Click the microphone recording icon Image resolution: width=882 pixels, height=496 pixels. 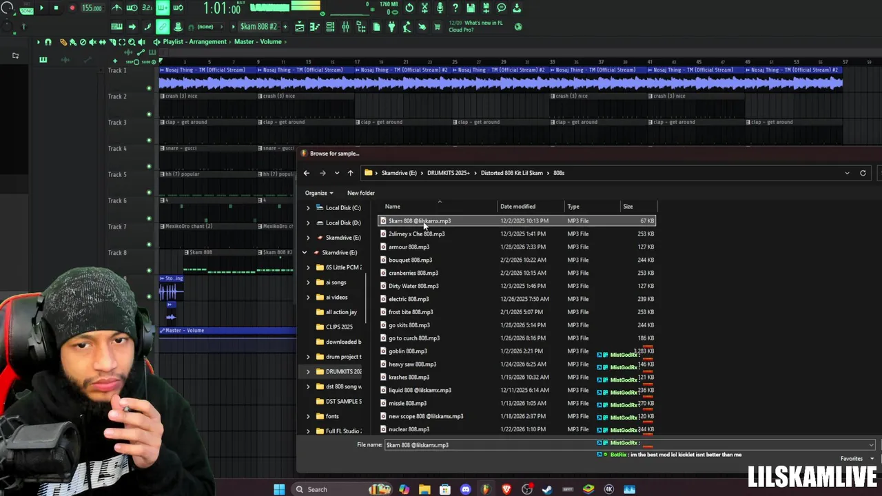click(x=440, y=8)
